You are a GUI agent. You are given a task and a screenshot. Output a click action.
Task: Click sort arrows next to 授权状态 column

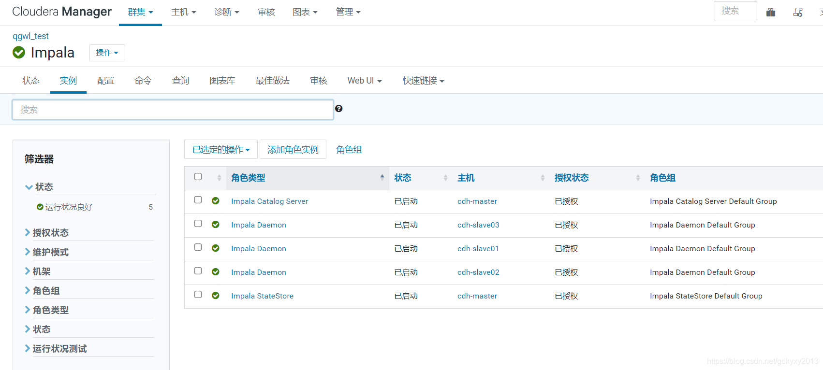pyautogui.click(x=638, y=178)
